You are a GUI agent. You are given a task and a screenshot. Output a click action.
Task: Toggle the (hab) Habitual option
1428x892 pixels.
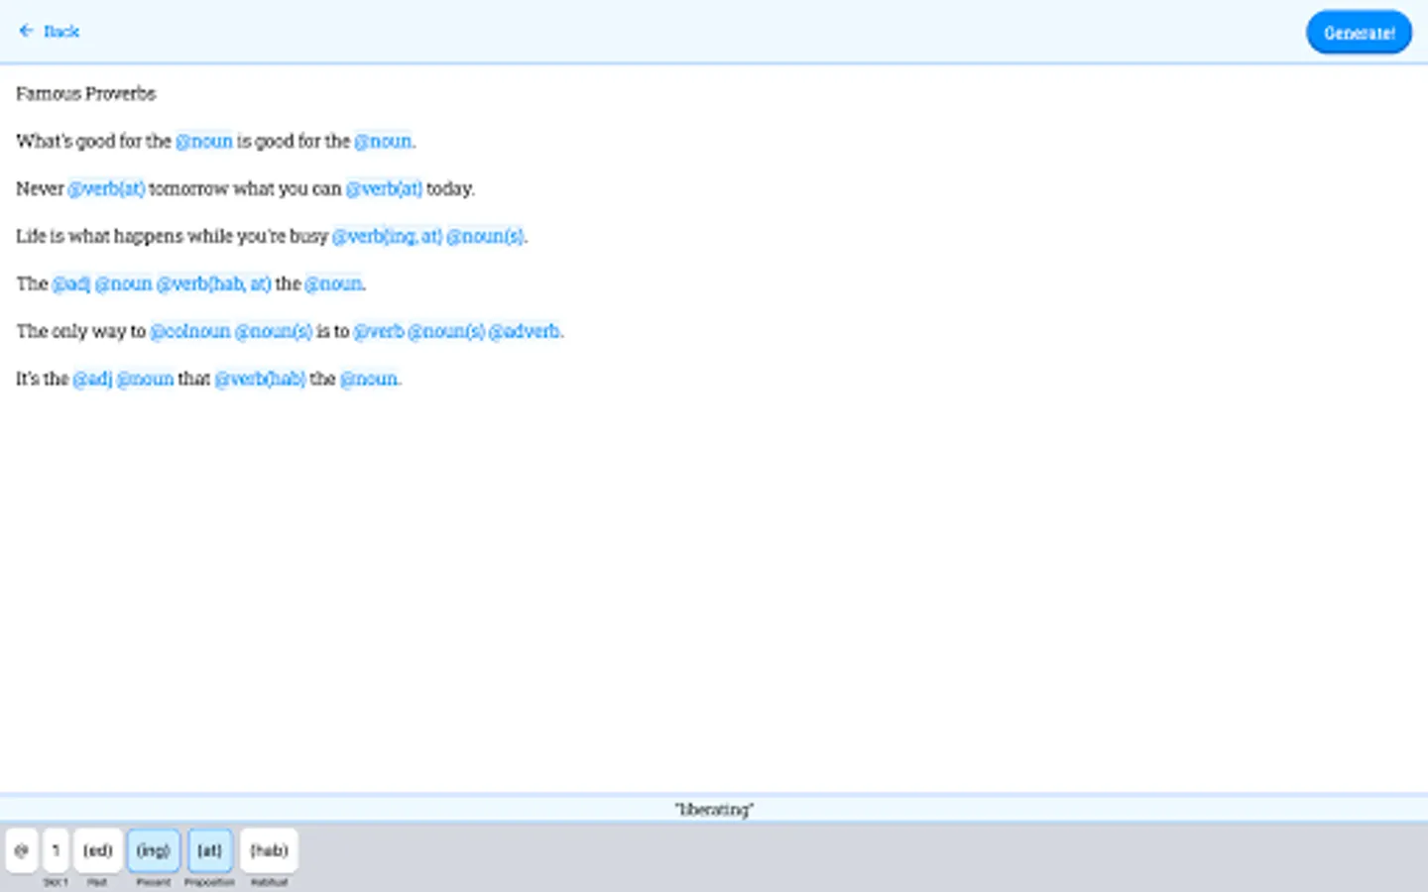(x=269, y=850)
